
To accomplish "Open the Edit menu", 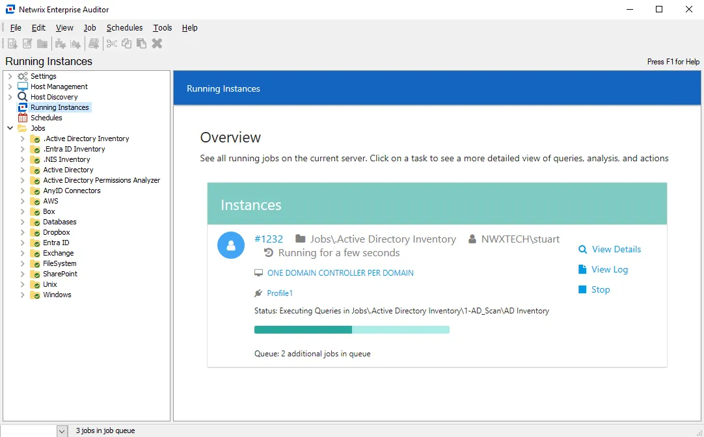I will pyautogui.click(x=38, y=28).
